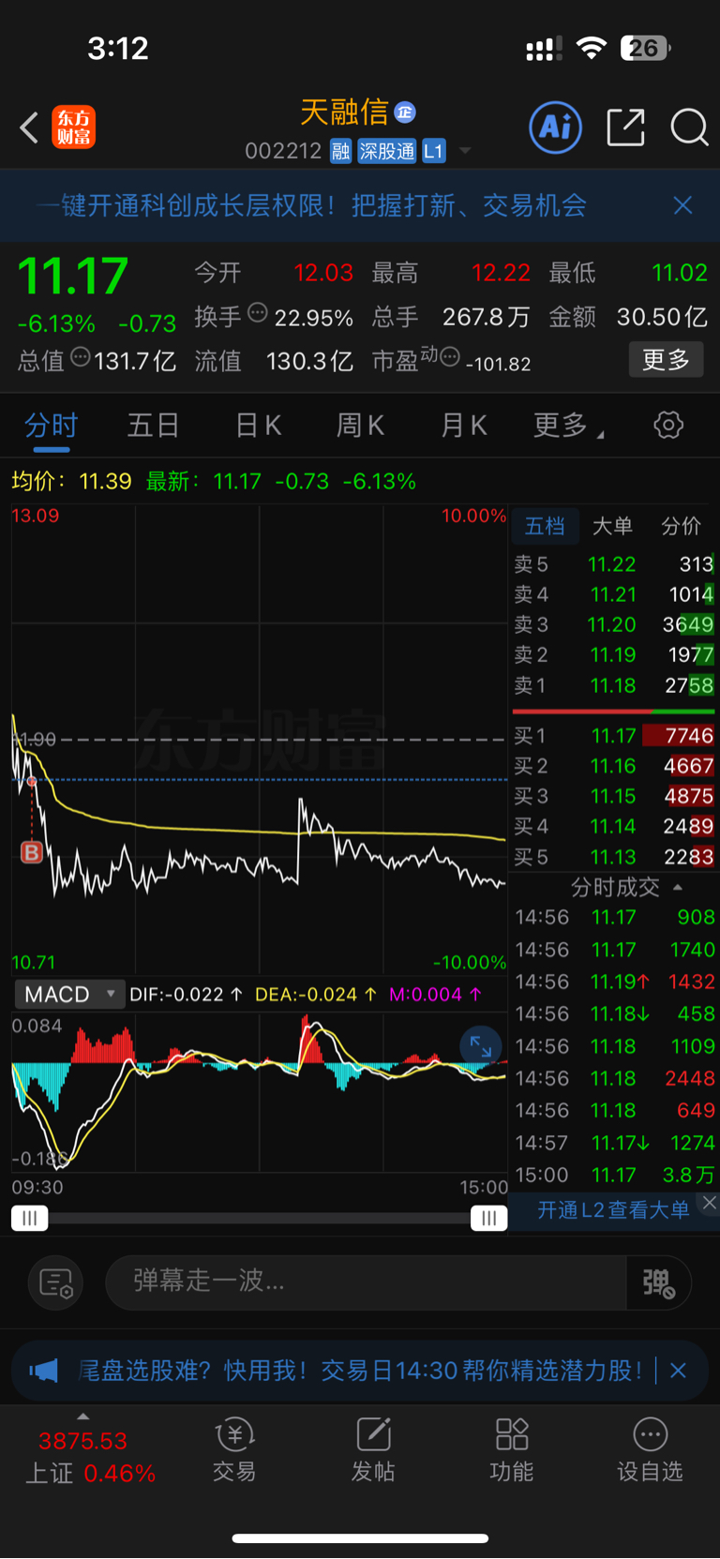Image resolution: width=720 pixels, height=1559 pixels.
Task: Open the Ai assistant icon
Action: tap(556, 127)
